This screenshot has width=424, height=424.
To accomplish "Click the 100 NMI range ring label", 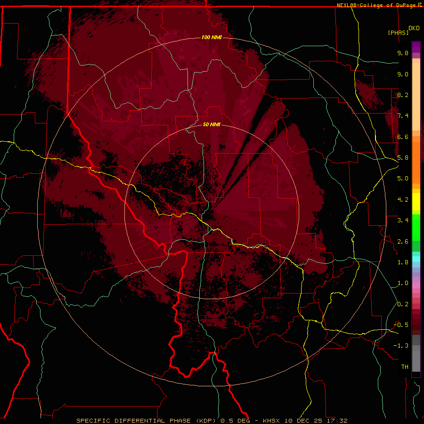I will pyautogui.click(x=212, y=37).
